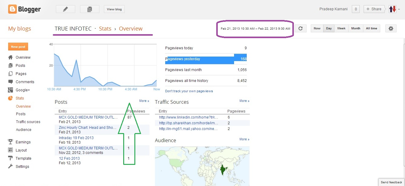Open the Google+ sidebar icon

pos(11,90)
